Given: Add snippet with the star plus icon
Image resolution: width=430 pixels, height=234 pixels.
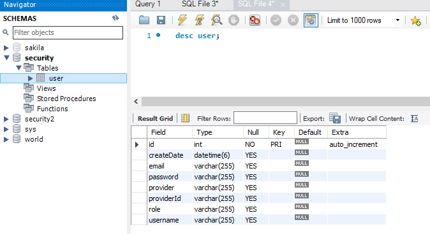Looking at the screenshot, I should click(415, 20).
